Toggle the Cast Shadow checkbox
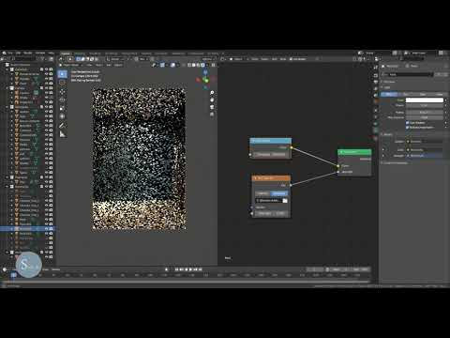Screen dimensions: 450x338 [x=408, y=123]
